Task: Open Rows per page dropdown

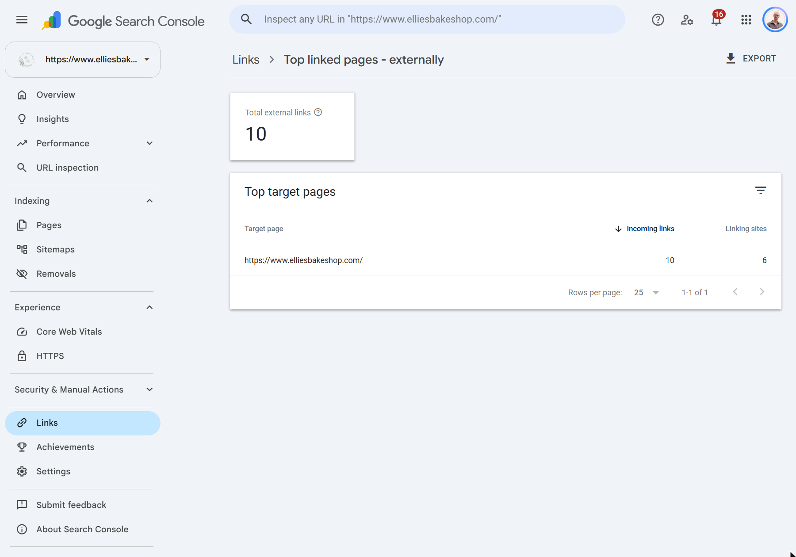Action: pos(647,292)
